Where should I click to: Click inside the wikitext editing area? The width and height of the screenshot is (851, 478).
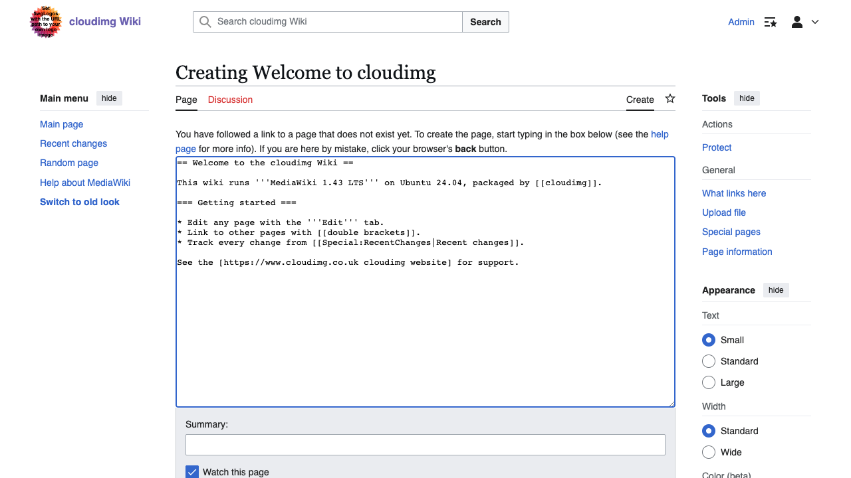(x=425, y=281)
